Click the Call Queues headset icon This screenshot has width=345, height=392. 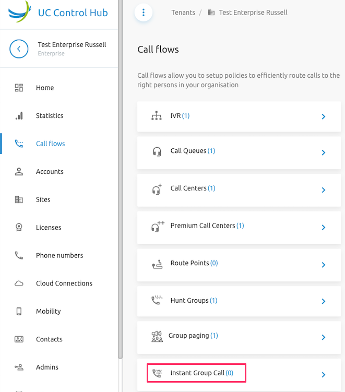pyautogui.click(x=156, y=151)
